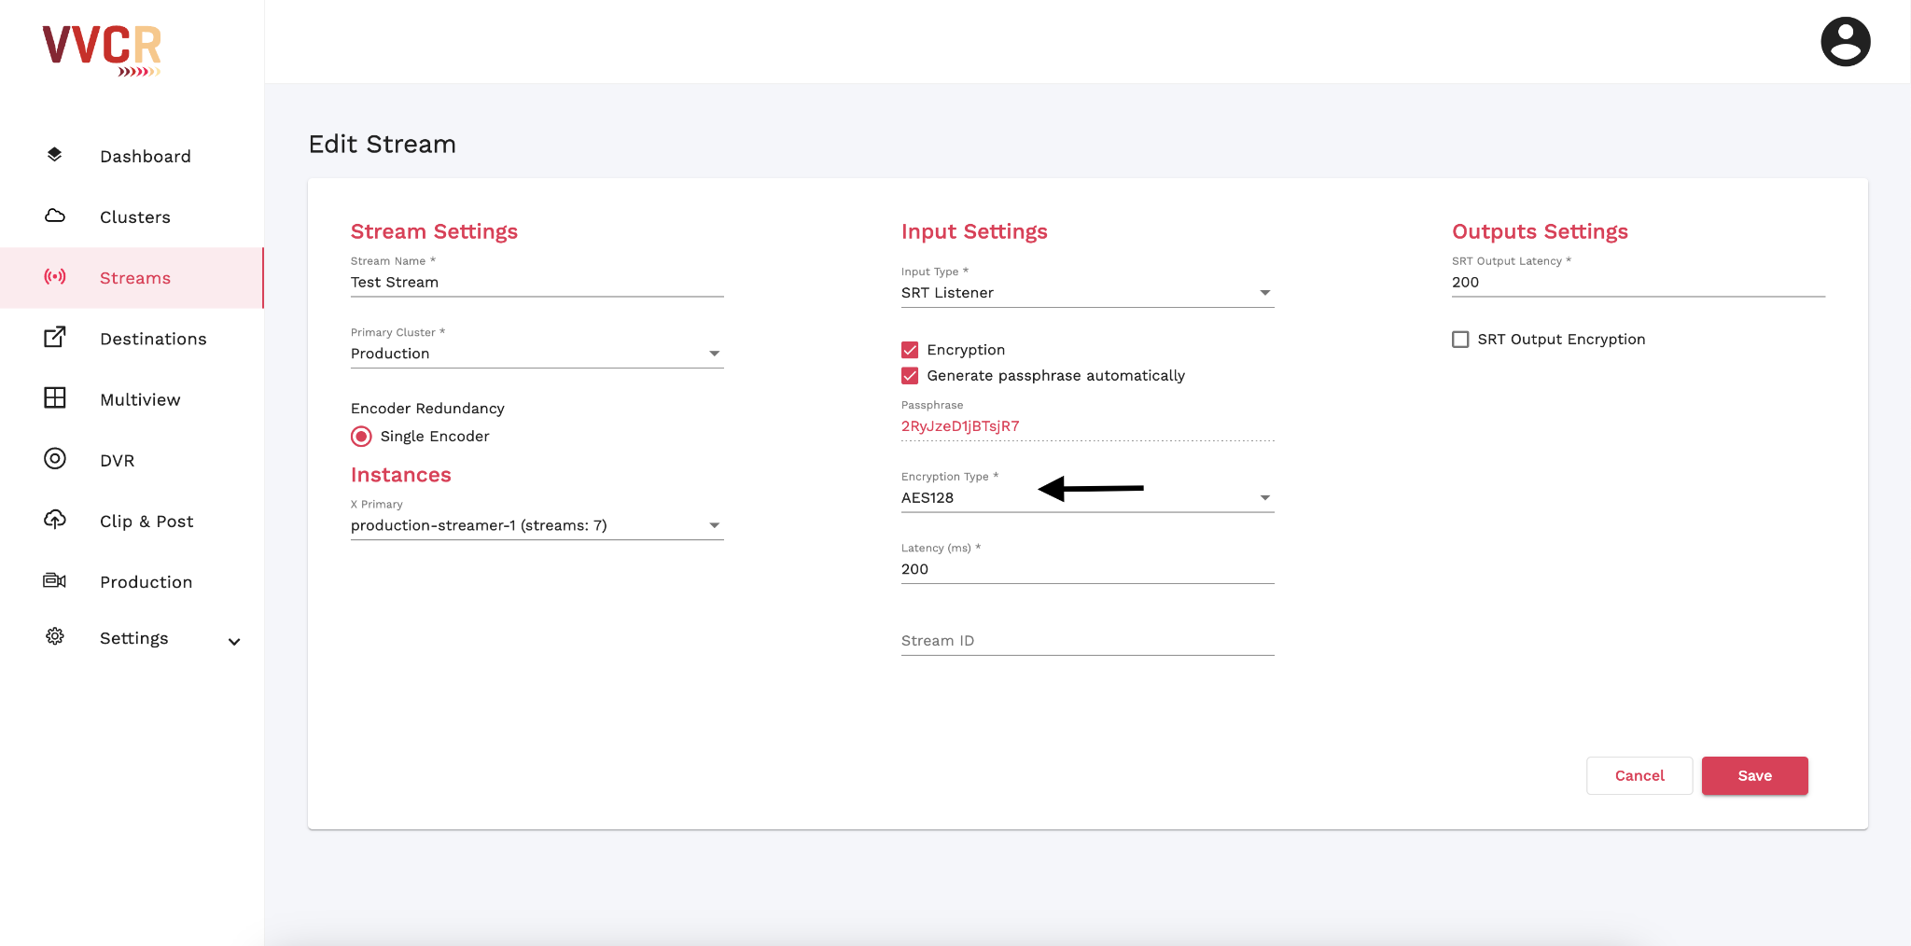
Task: Expand the Settings sidebar submenu chevron
Action: (234, 642)
